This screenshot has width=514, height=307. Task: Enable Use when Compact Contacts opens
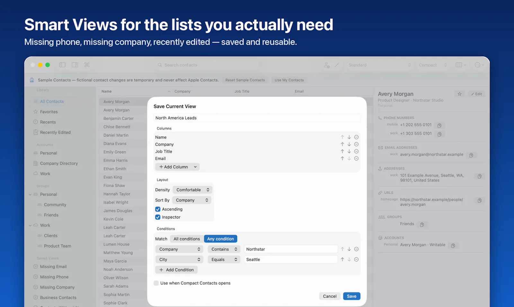coord(156,283)
